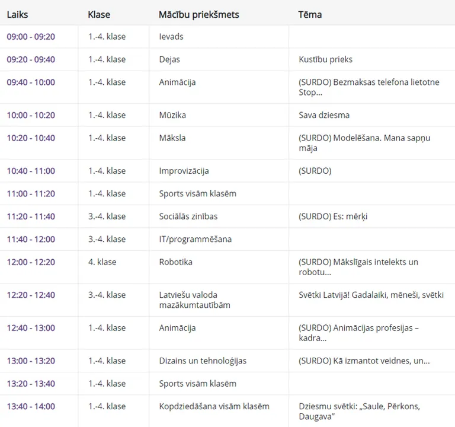Click the Kustību prieks topic
The width and height of the screenshot is (455, 427).
click(x=326, y=59)
